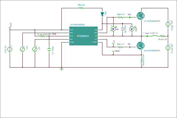
Task: Click the COM pin label on the IC
Action: (72, 42)
